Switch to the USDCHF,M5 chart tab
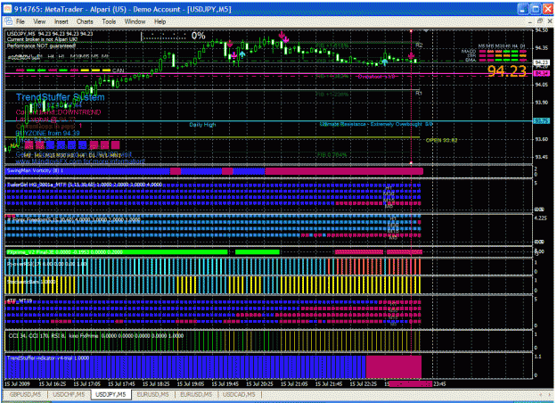Viewport: 557px width, 403px height. tap(69, 394)
